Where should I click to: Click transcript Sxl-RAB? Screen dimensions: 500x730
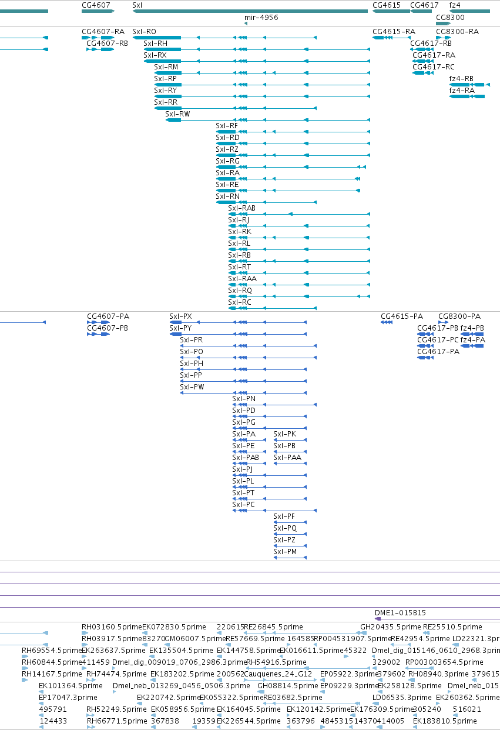(x=242, y=208)
